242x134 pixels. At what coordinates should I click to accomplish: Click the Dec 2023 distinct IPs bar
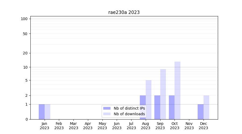(x=201, y=112)
